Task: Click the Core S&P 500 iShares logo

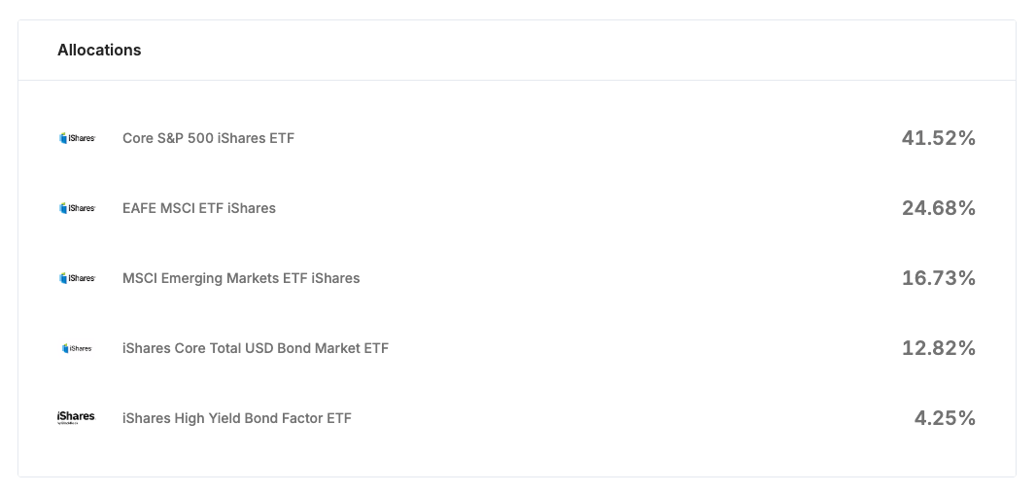Action: coord(77,138)
